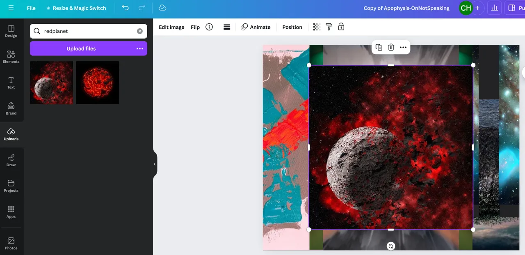Open the hamburger main menu

point(11,8)
